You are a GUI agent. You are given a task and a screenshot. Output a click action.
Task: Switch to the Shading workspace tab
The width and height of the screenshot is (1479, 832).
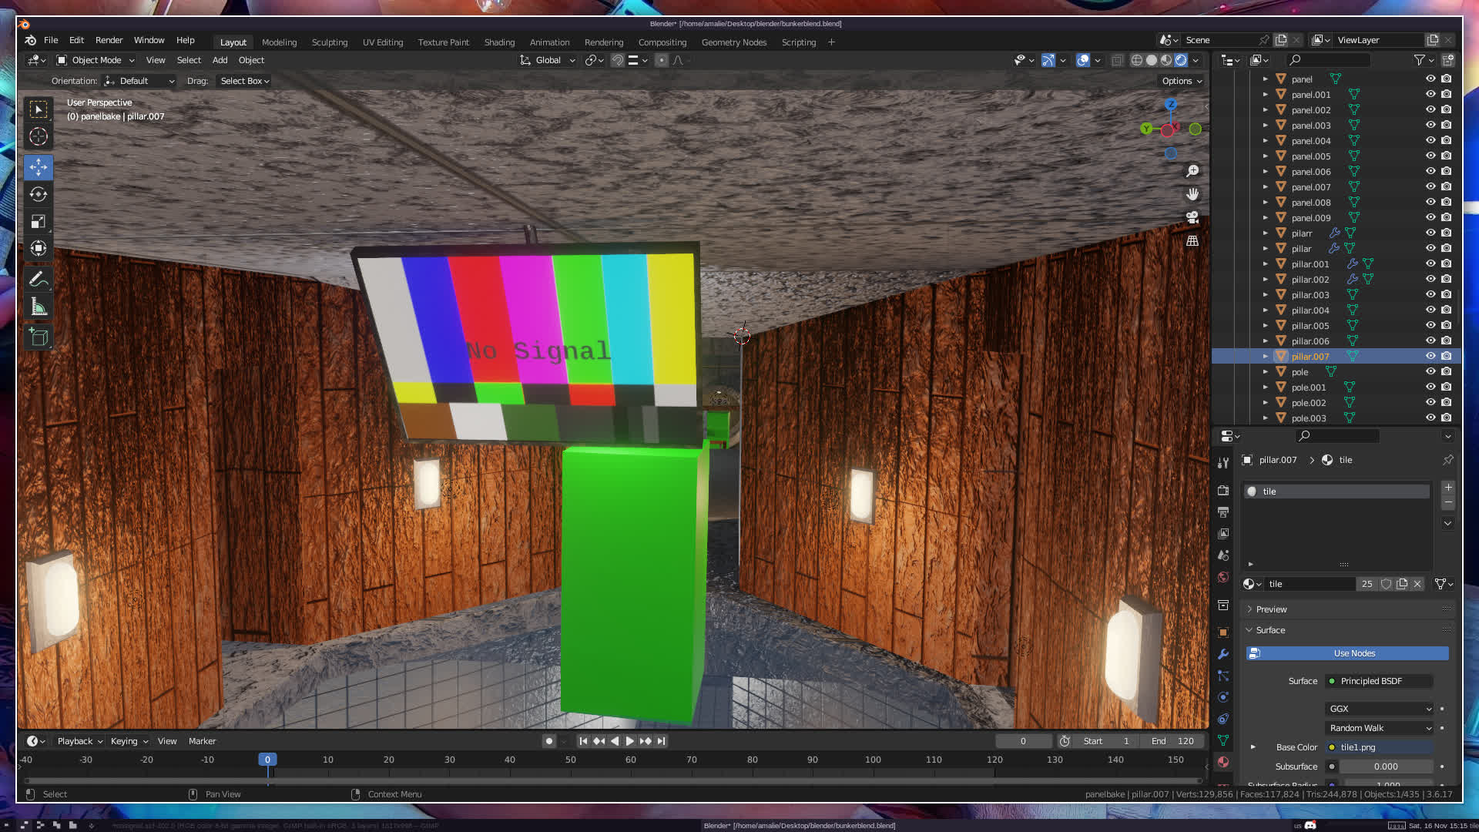[x=499, y=42]
